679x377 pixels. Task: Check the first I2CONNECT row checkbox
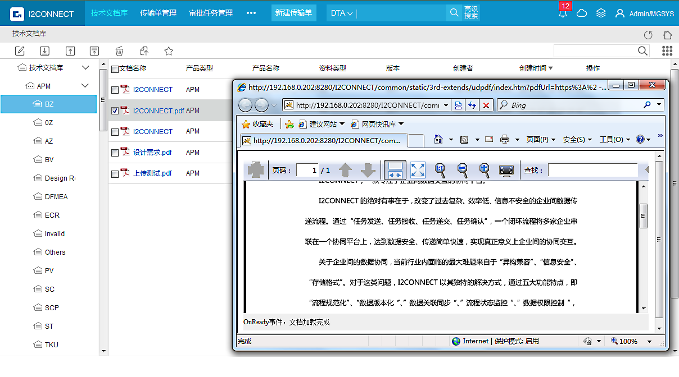(x=115, y=90)
